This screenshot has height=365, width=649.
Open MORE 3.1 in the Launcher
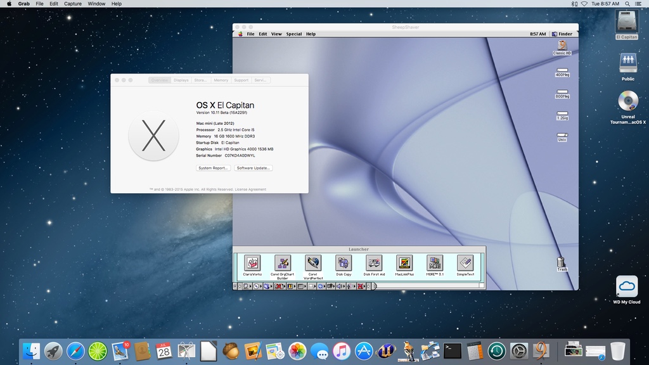(x=435, y=263)
